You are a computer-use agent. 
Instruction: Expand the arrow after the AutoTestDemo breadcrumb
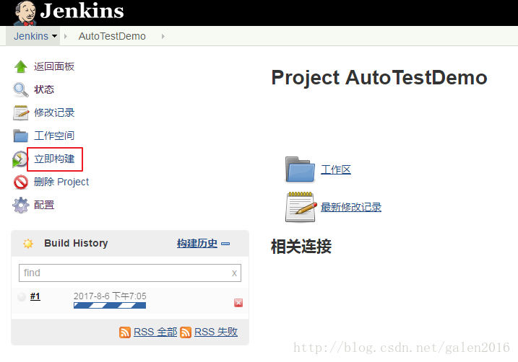pos(163,36)
